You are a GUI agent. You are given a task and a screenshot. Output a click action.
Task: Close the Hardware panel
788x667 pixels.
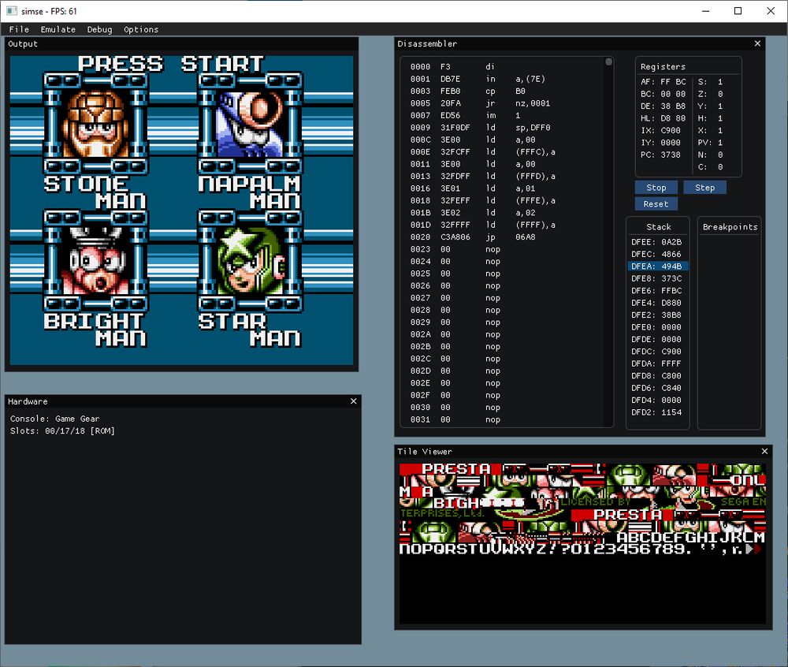[353, 401]
